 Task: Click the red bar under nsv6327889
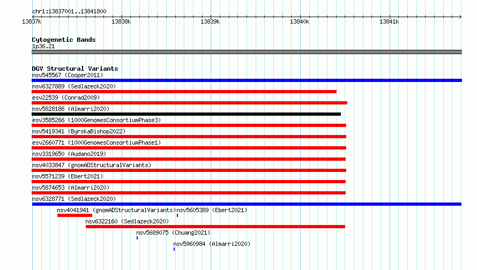tap(184, 92)
